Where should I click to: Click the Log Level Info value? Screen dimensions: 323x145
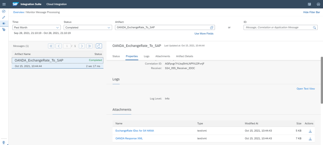167,98
